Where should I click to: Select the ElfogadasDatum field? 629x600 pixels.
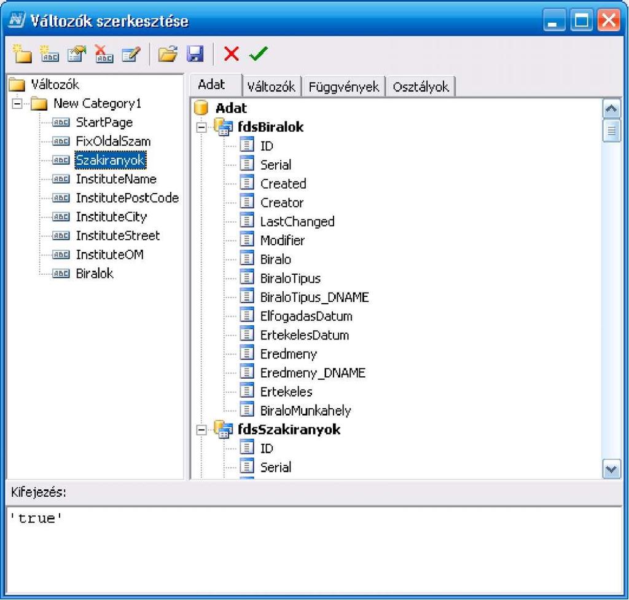pos(306,315)
